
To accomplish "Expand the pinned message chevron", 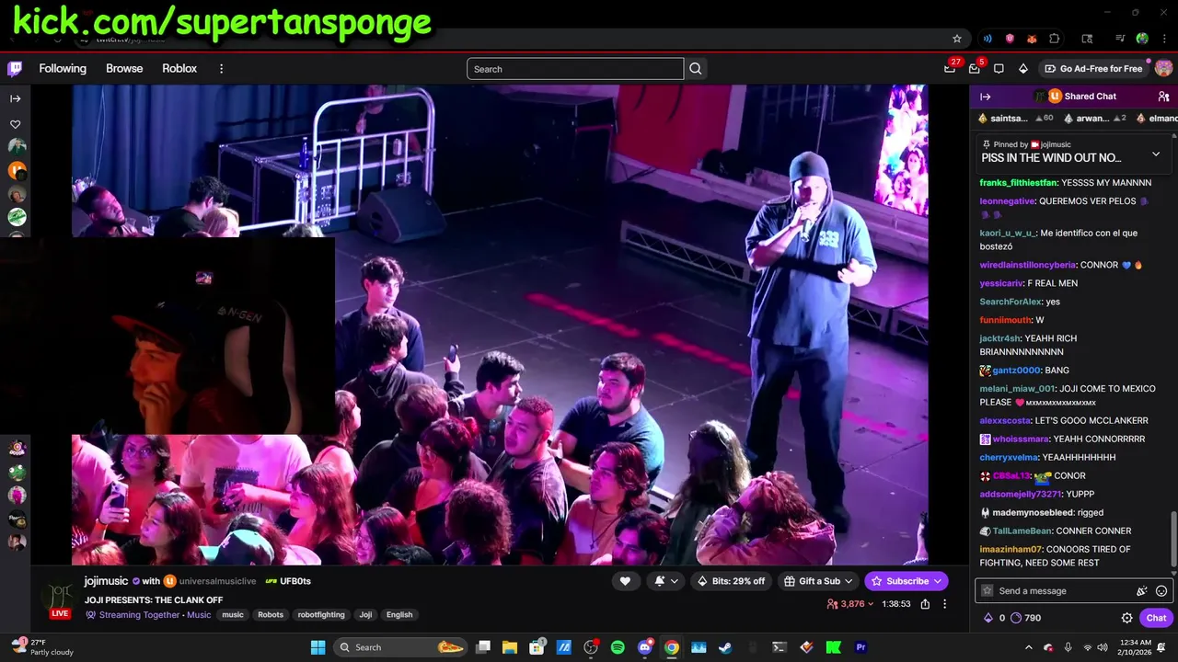I will click(x=1156, y=154).
